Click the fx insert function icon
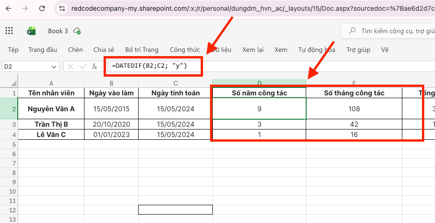This screenshot has height=223, width=435. (x=94, y=66)
